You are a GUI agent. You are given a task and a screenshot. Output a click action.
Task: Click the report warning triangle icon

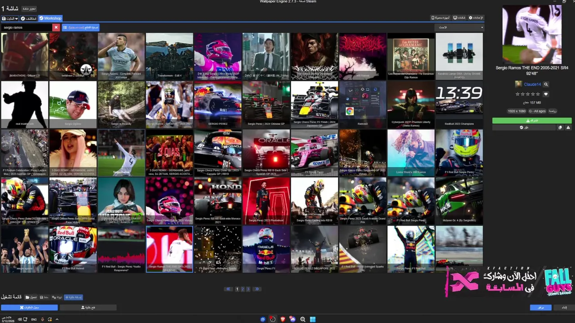(568, 127)
